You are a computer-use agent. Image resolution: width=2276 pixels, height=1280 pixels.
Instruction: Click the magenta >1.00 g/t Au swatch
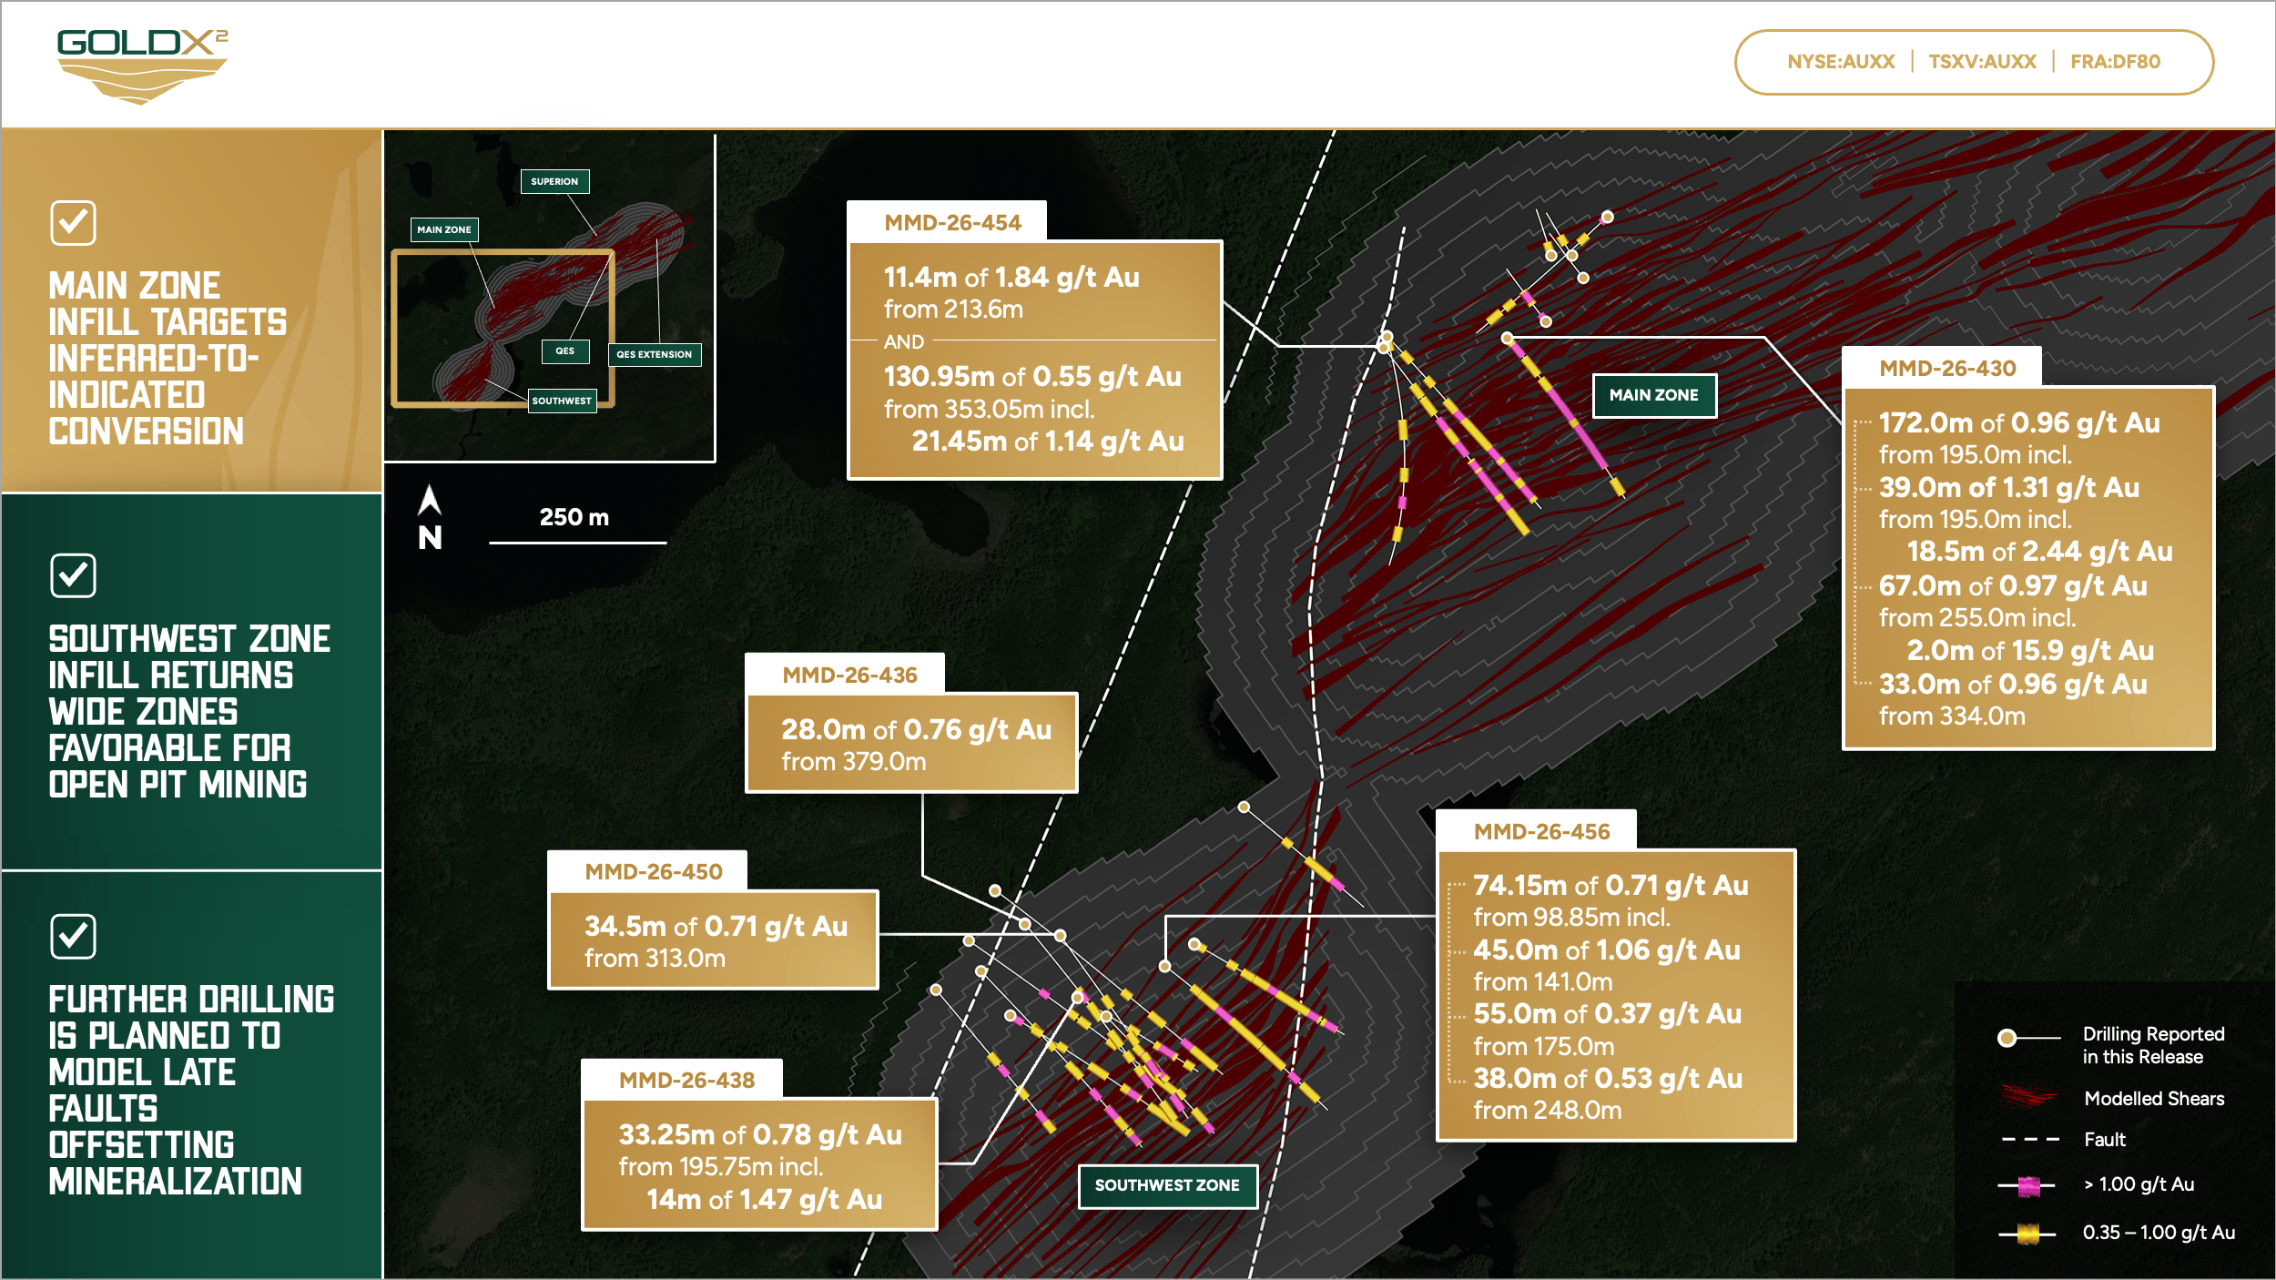coord(2027,1185)
